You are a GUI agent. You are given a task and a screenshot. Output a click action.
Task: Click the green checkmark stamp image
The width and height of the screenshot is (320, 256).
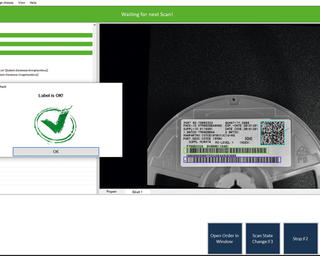coord(55,123)
